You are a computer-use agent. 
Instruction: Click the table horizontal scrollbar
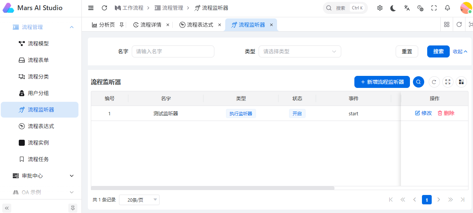click(x=212, y=188)
